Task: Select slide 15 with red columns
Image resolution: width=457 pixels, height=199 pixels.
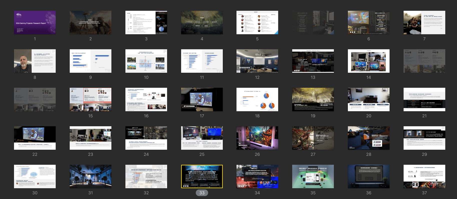Action: (x=91, y=100)
